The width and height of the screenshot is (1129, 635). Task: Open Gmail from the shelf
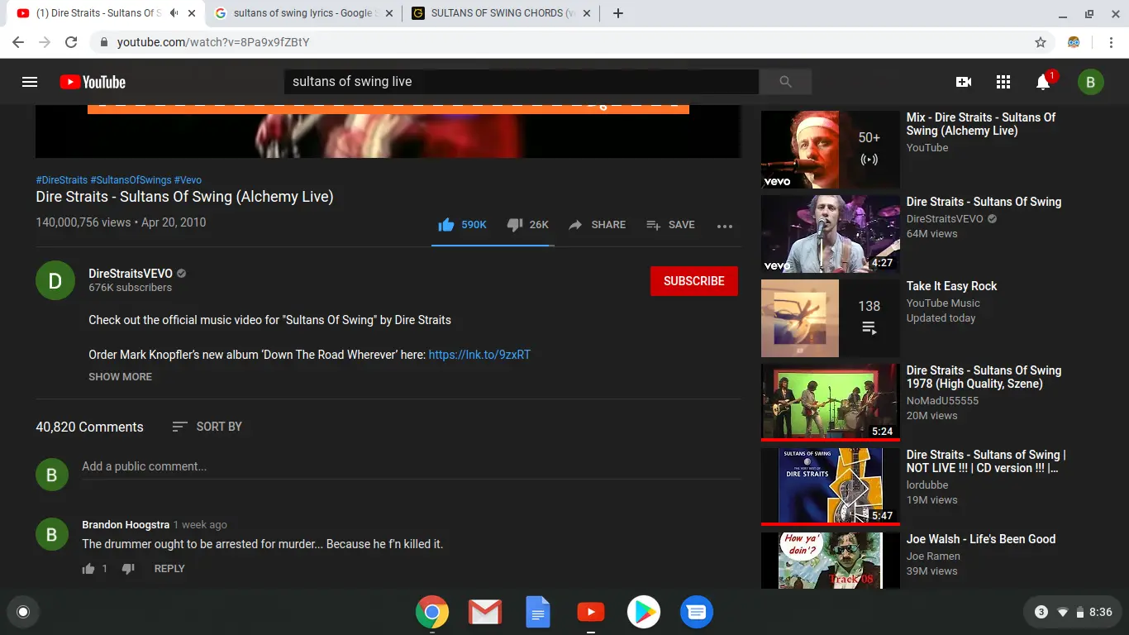click(484, 612)
